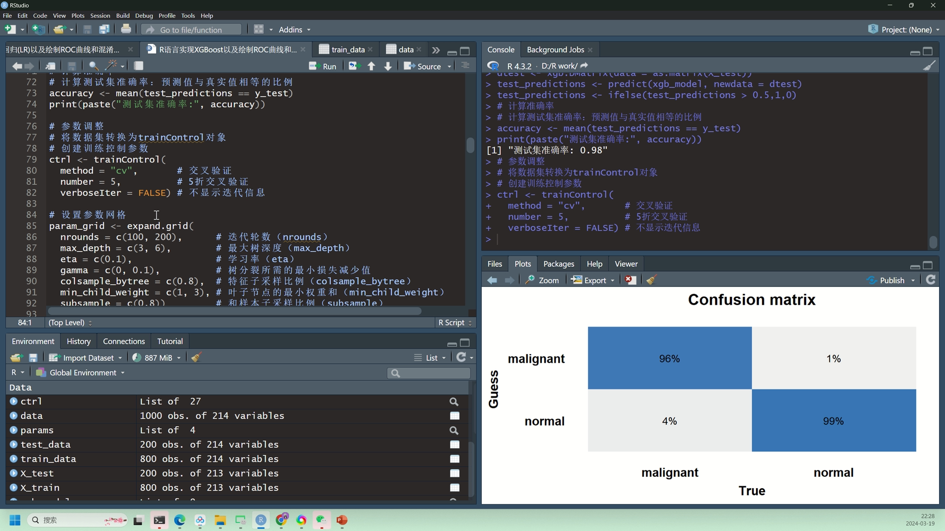Open the find/replace magnifier in editor
The image size is (945, 531).
pos(93,66)
